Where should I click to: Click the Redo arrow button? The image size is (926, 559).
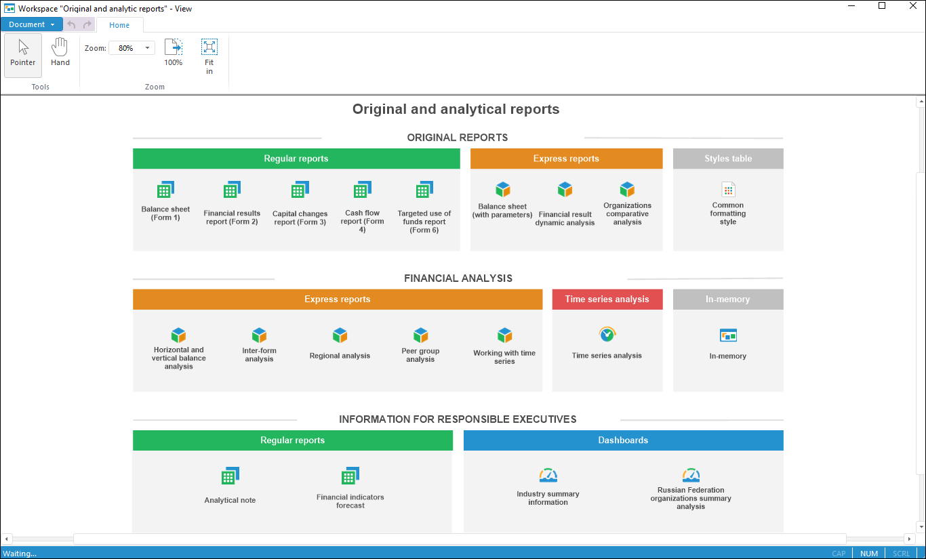click(87, 24)
